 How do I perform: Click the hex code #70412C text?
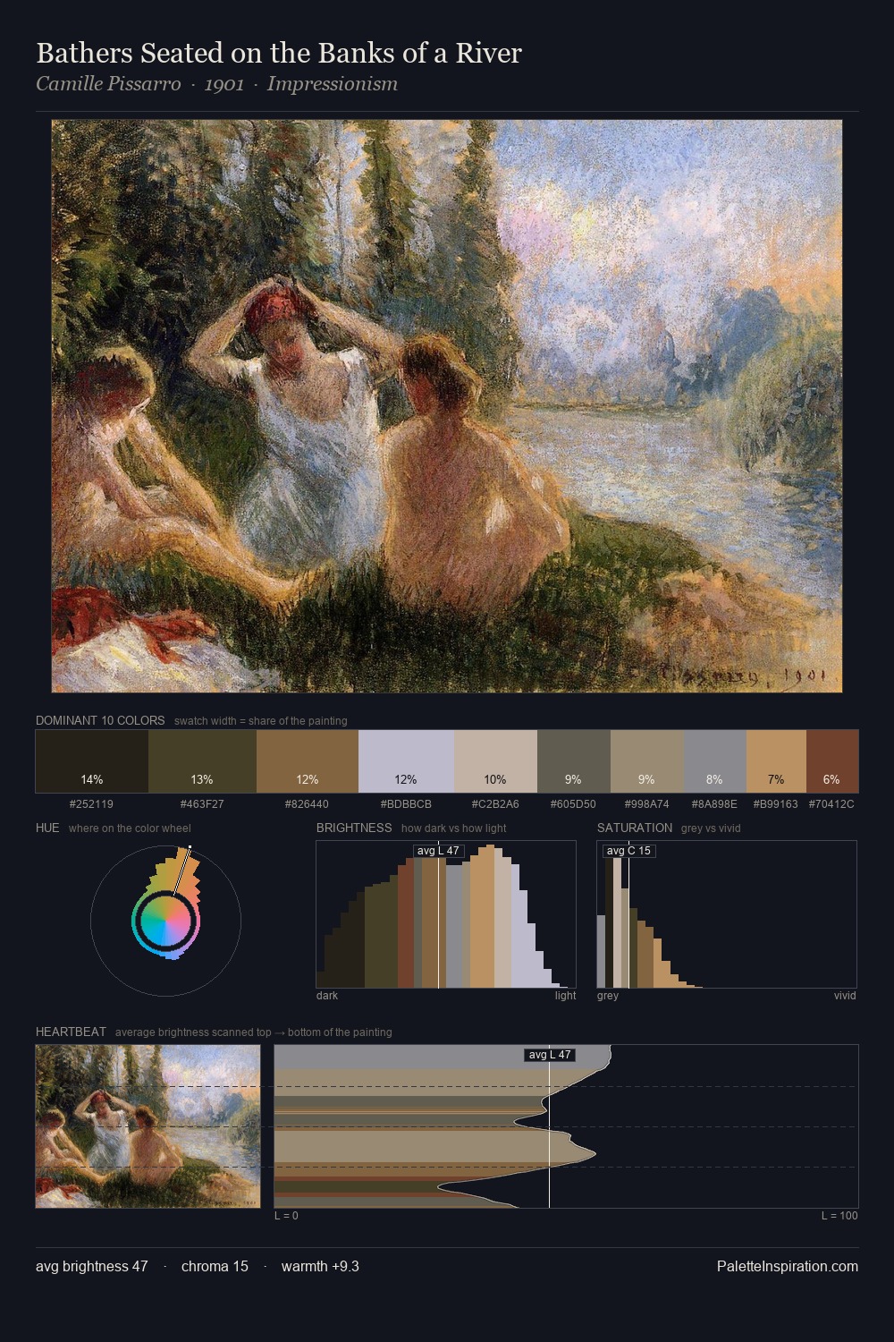coord(831,804)
